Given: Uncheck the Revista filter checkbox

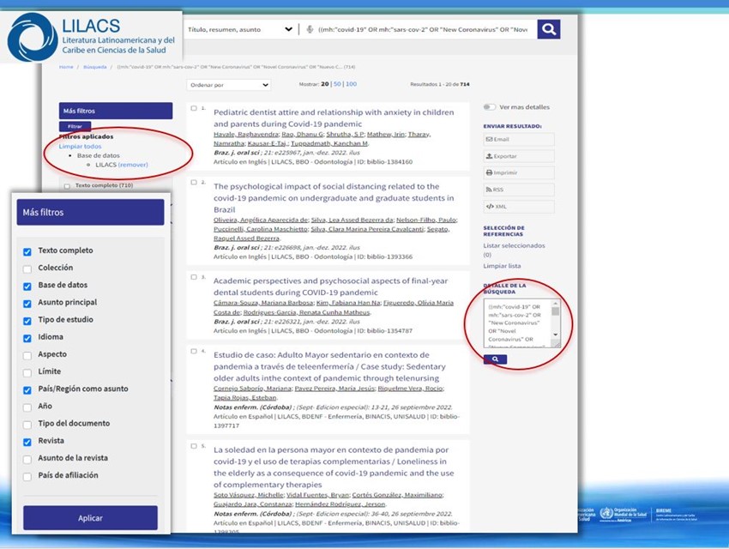Looking at the screenshot, I should pyautogui.click(x=27, y=442).
